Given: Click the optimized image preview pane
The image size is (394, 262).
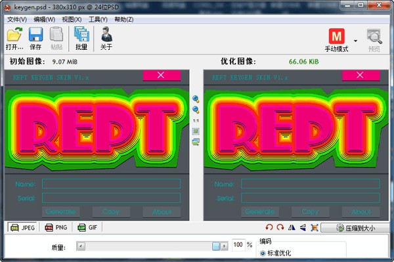Looking at the screenshot, I should coord(296,145).
